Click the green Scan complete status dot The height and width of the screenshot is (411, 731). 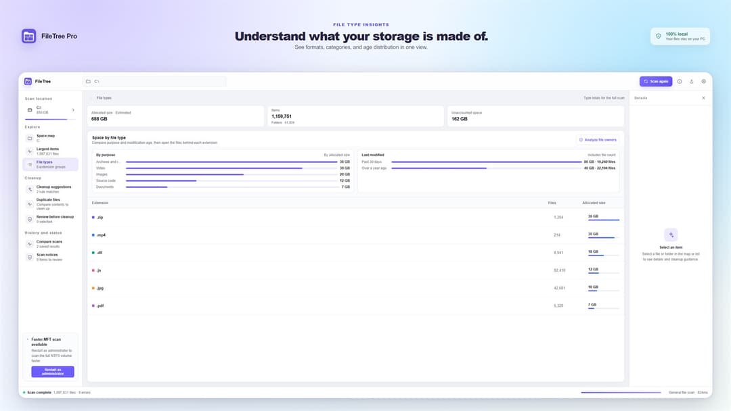coord(24,392)
